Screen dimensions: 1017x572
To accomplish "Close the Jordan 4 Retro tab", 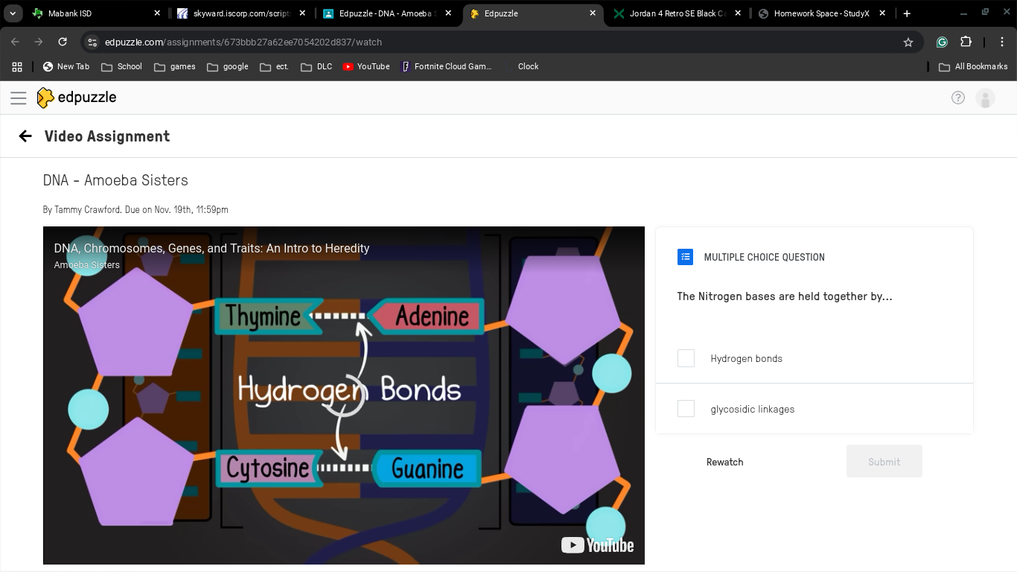I will click(738, 13).
